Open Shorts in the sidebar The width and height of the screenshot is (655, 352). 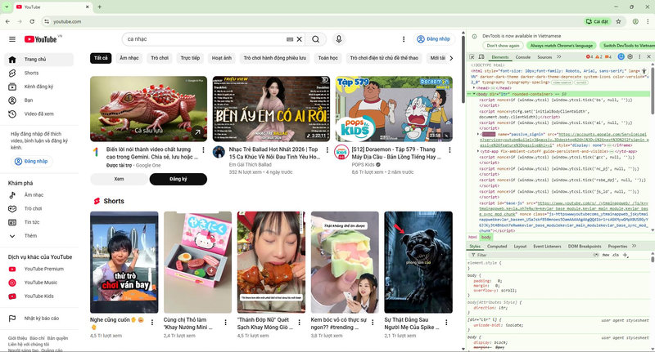tap(38, 73)
